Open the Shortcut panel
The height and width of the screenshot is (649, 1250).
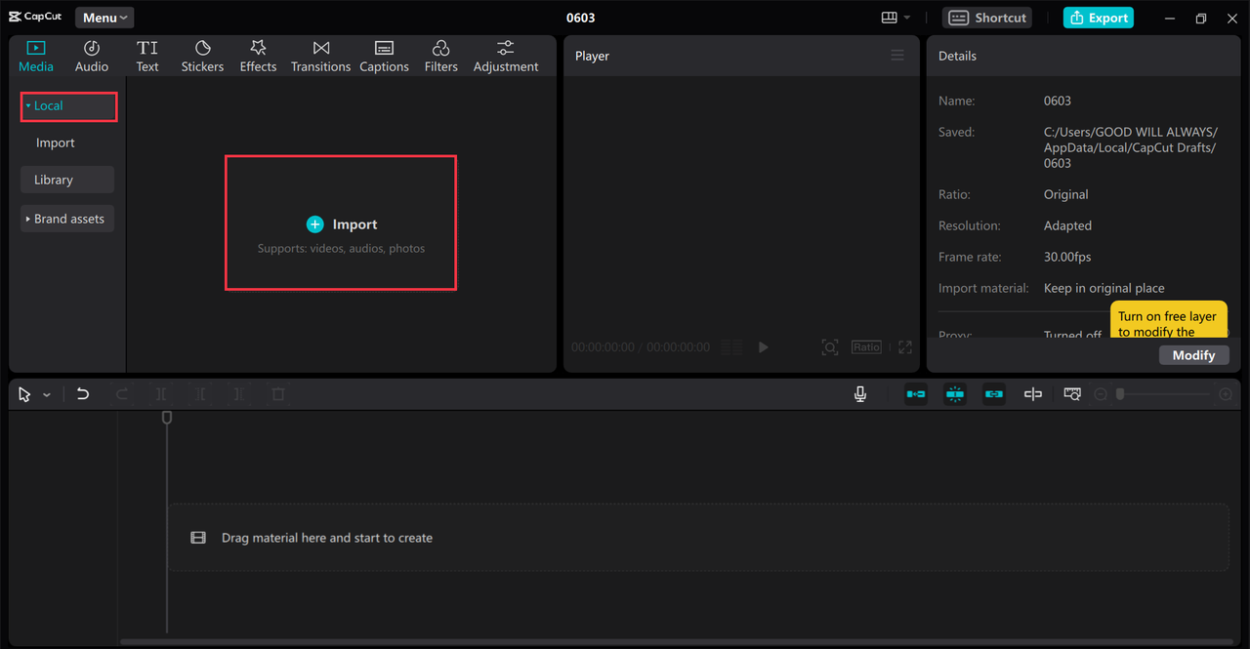(986, 18)
